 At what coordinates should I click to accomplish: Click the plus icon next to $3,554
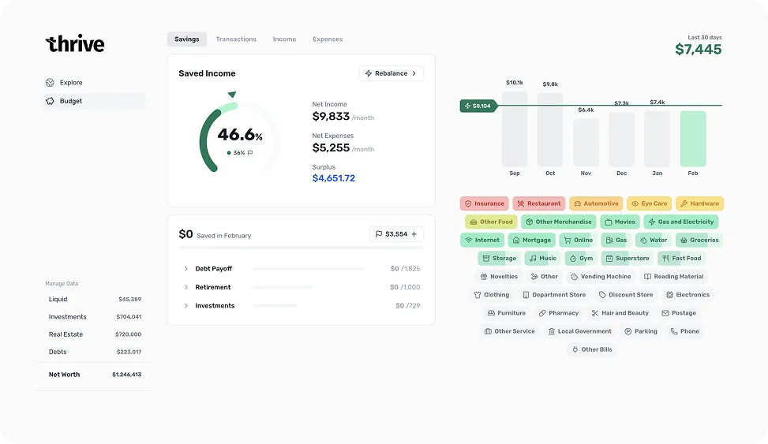click(414, 234)
